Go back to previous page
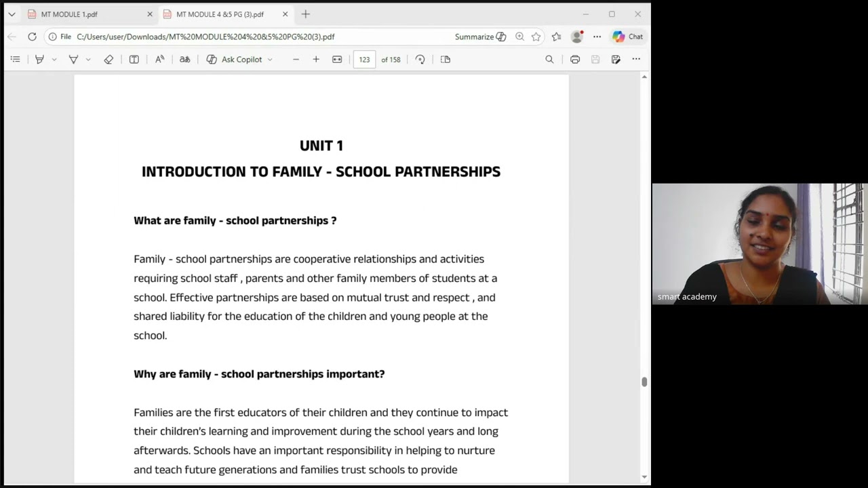This screenshot has height=488, width=868. (x=12, y=37)
